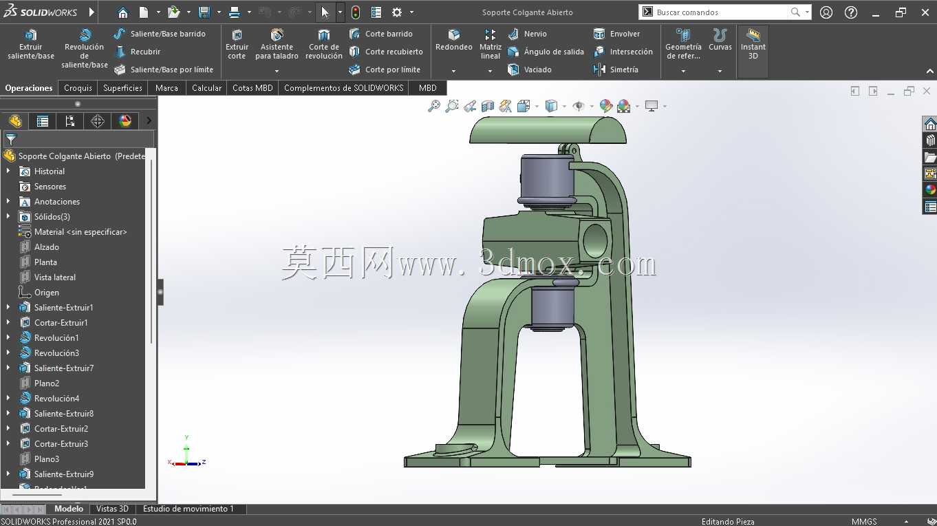Click the Origen tree item
The width and height of the screenshot is (937, 526).
click(x=47, y=293)
